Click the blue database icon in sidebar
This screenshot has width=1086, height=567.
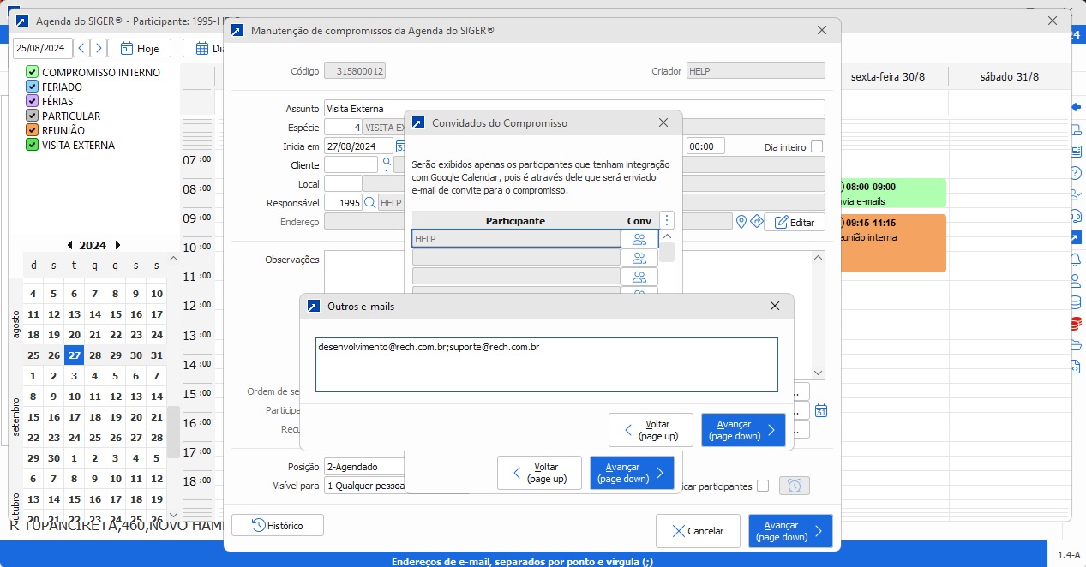(x=1077, y=301)
